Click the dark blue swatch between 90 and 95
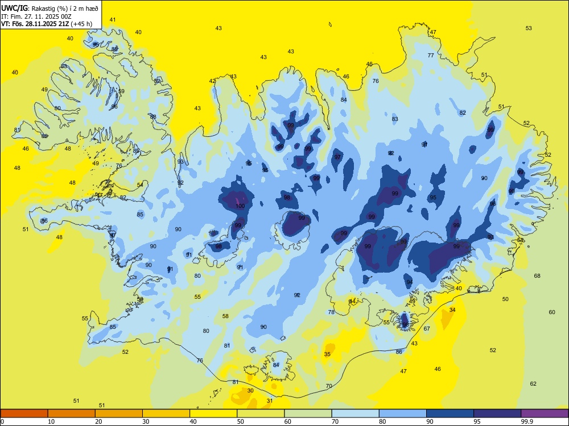The image size is (569, 426). click(450, 414)
